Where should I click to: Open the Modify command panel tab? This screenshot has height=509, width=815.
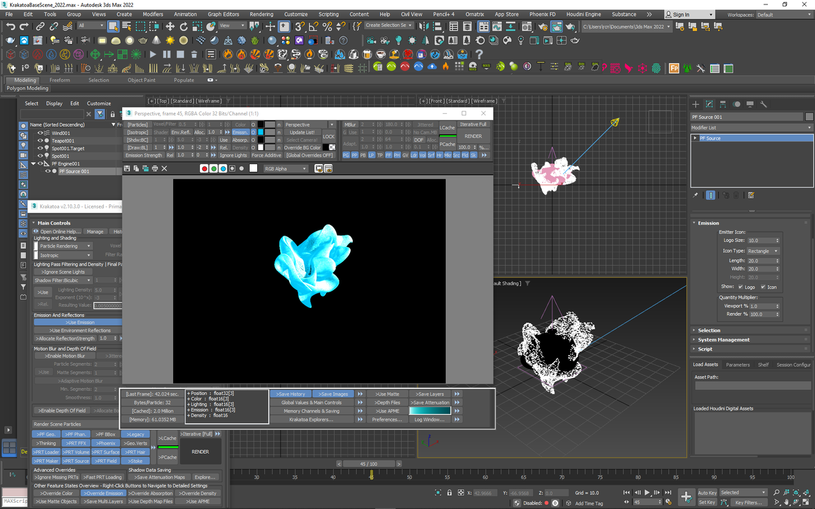709,104
